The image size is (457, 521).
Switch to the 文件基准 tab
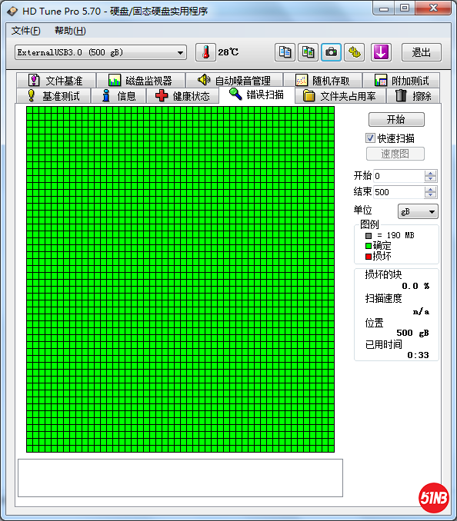[x=56, y=81]
